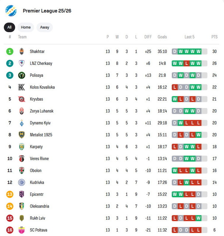Image resolution: width=224 pixels, height=236 pixels.
Task: Click the Kolos Kovalivka club crest
Action: coord(21,87)
